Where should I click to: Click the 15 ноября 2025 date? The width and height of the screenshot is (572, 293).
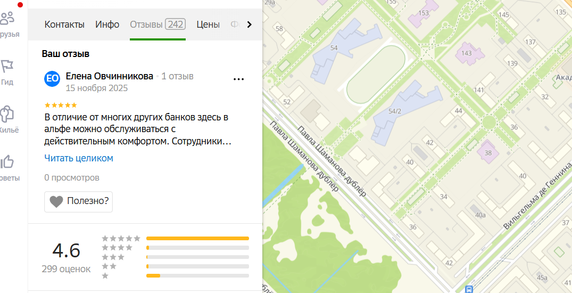(x=97, y=88)
